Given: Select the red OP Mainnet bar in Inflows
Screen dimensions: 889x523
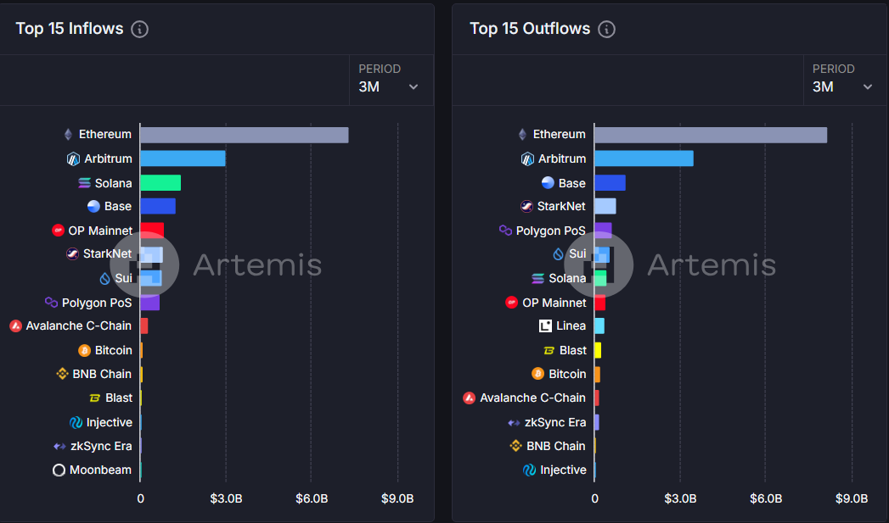Looking at the screenshot, I should (152, 231).
